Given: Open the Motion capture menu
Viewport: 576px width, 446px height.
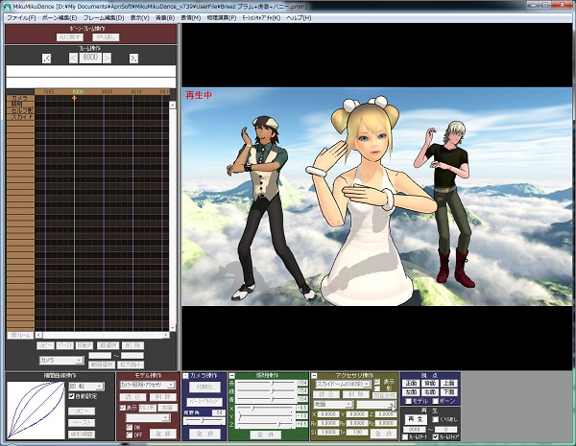Looking at the screenshot, I should point(261,17).
